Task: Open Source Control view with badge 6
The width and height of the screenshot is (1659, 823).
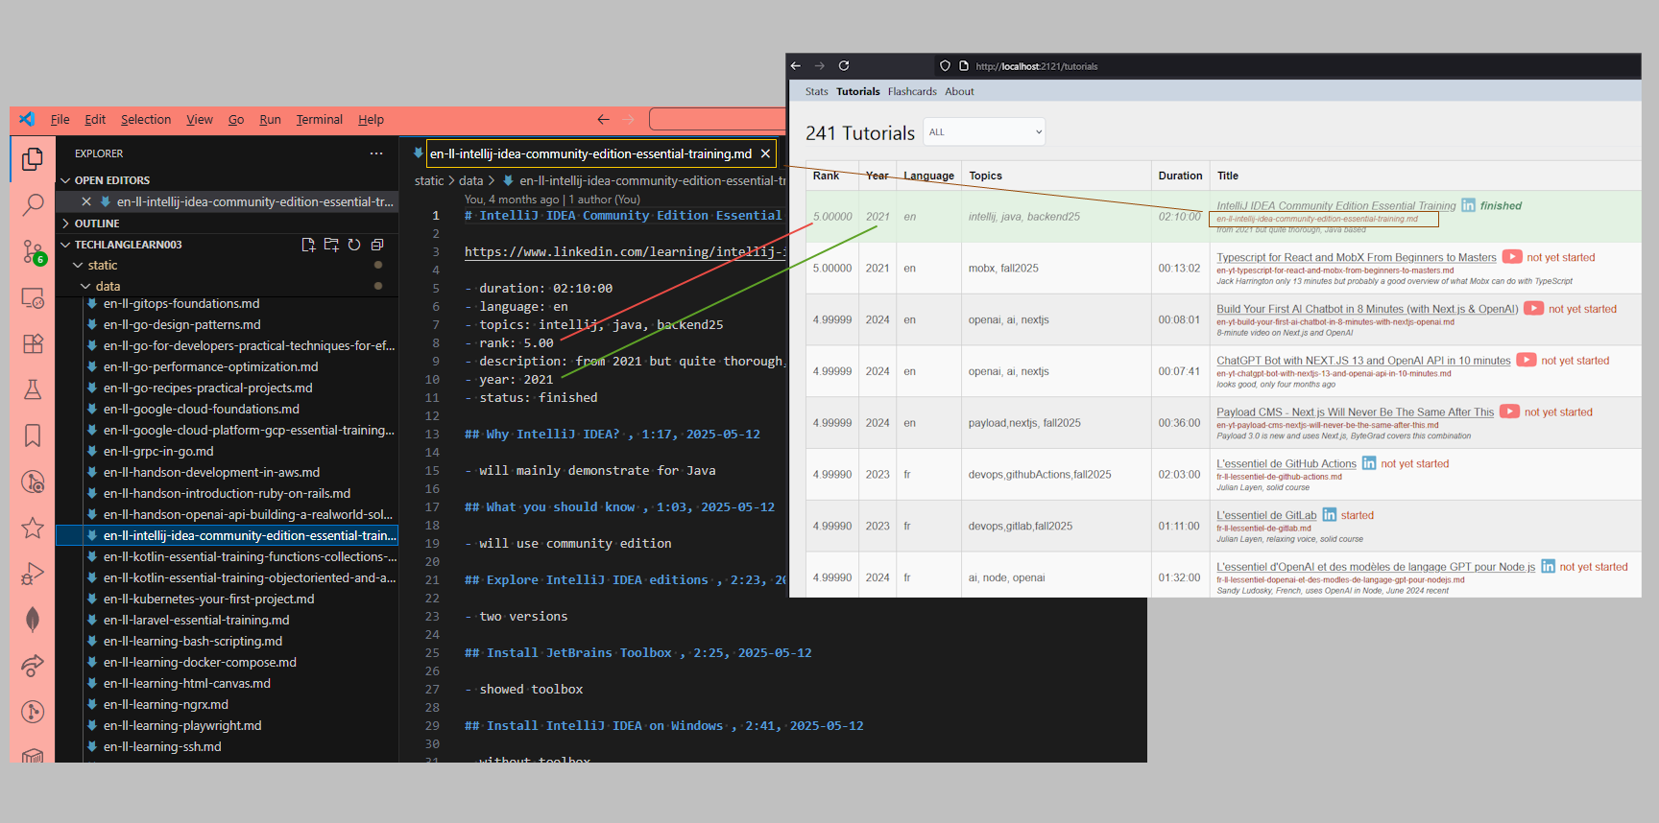Action: [33, 251]
